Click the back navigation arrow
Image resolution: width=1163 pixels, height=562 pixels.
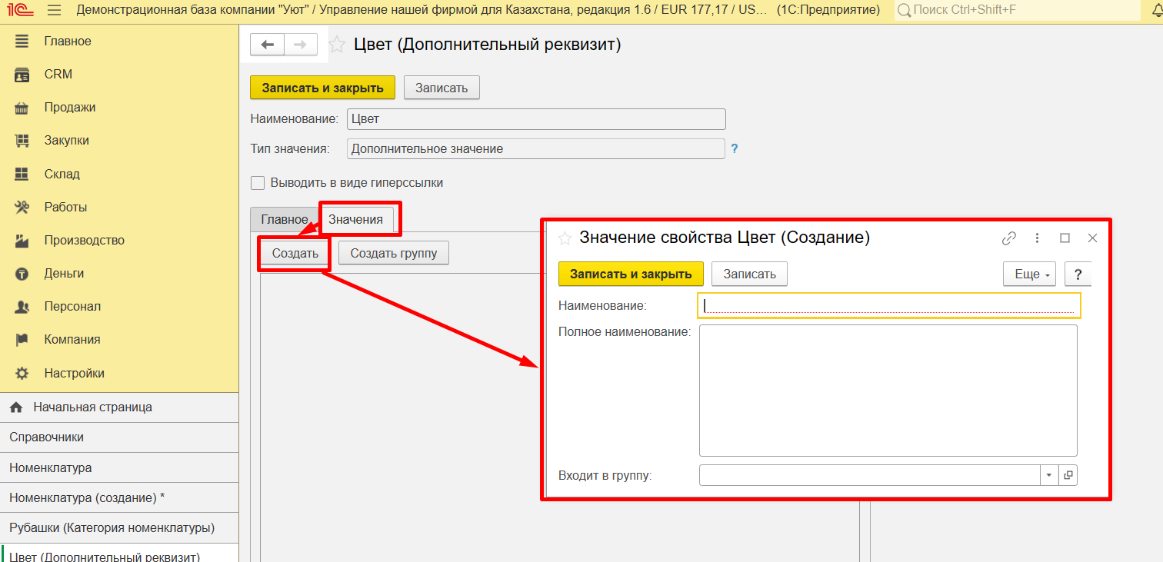coord(267,45)
